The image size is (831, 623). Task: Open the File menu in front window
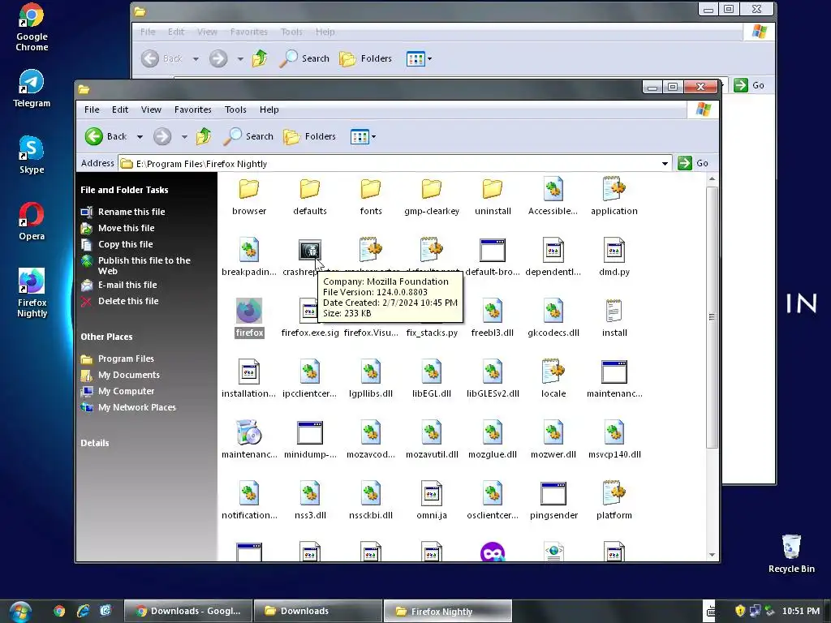pos(92,110)
